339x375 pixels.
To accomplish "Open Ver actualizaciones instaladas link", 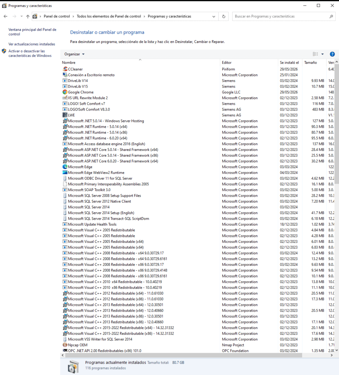I will pyautogui.click(x=31, y=44).
